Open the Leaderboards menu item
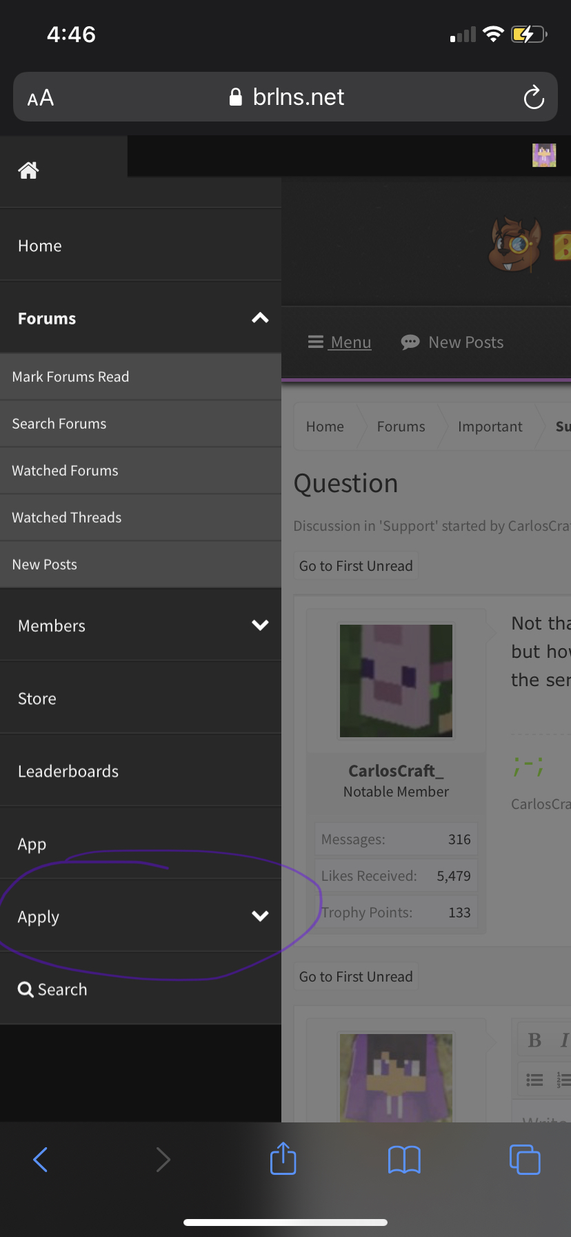The image size is (571, 1237). click(141, 771)
